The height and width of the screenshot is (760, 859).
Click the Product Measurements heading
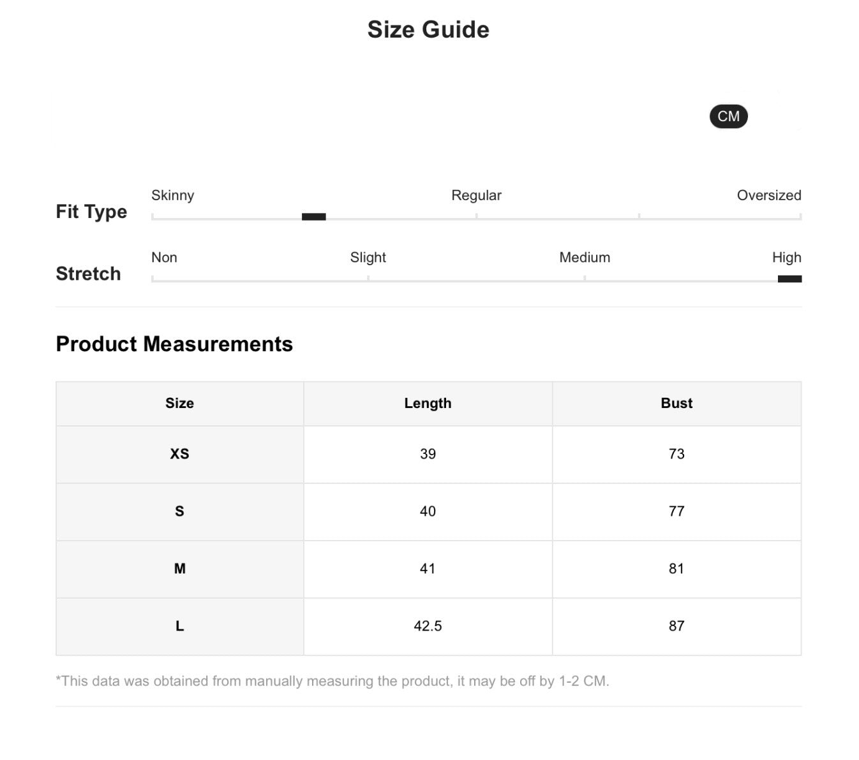tap(174, 344)
